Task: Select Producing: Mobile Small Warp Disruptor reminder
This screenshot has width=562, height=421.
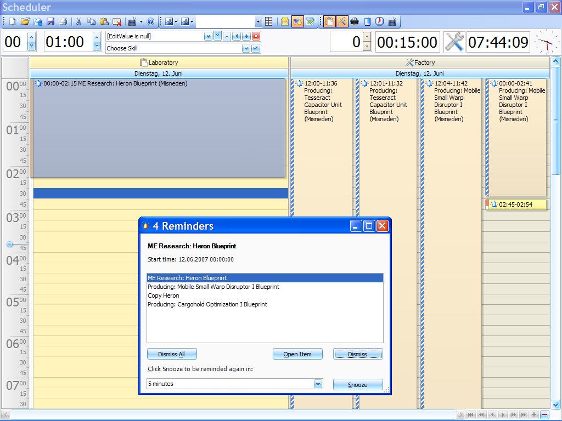Action: click(x=265, y=287)
